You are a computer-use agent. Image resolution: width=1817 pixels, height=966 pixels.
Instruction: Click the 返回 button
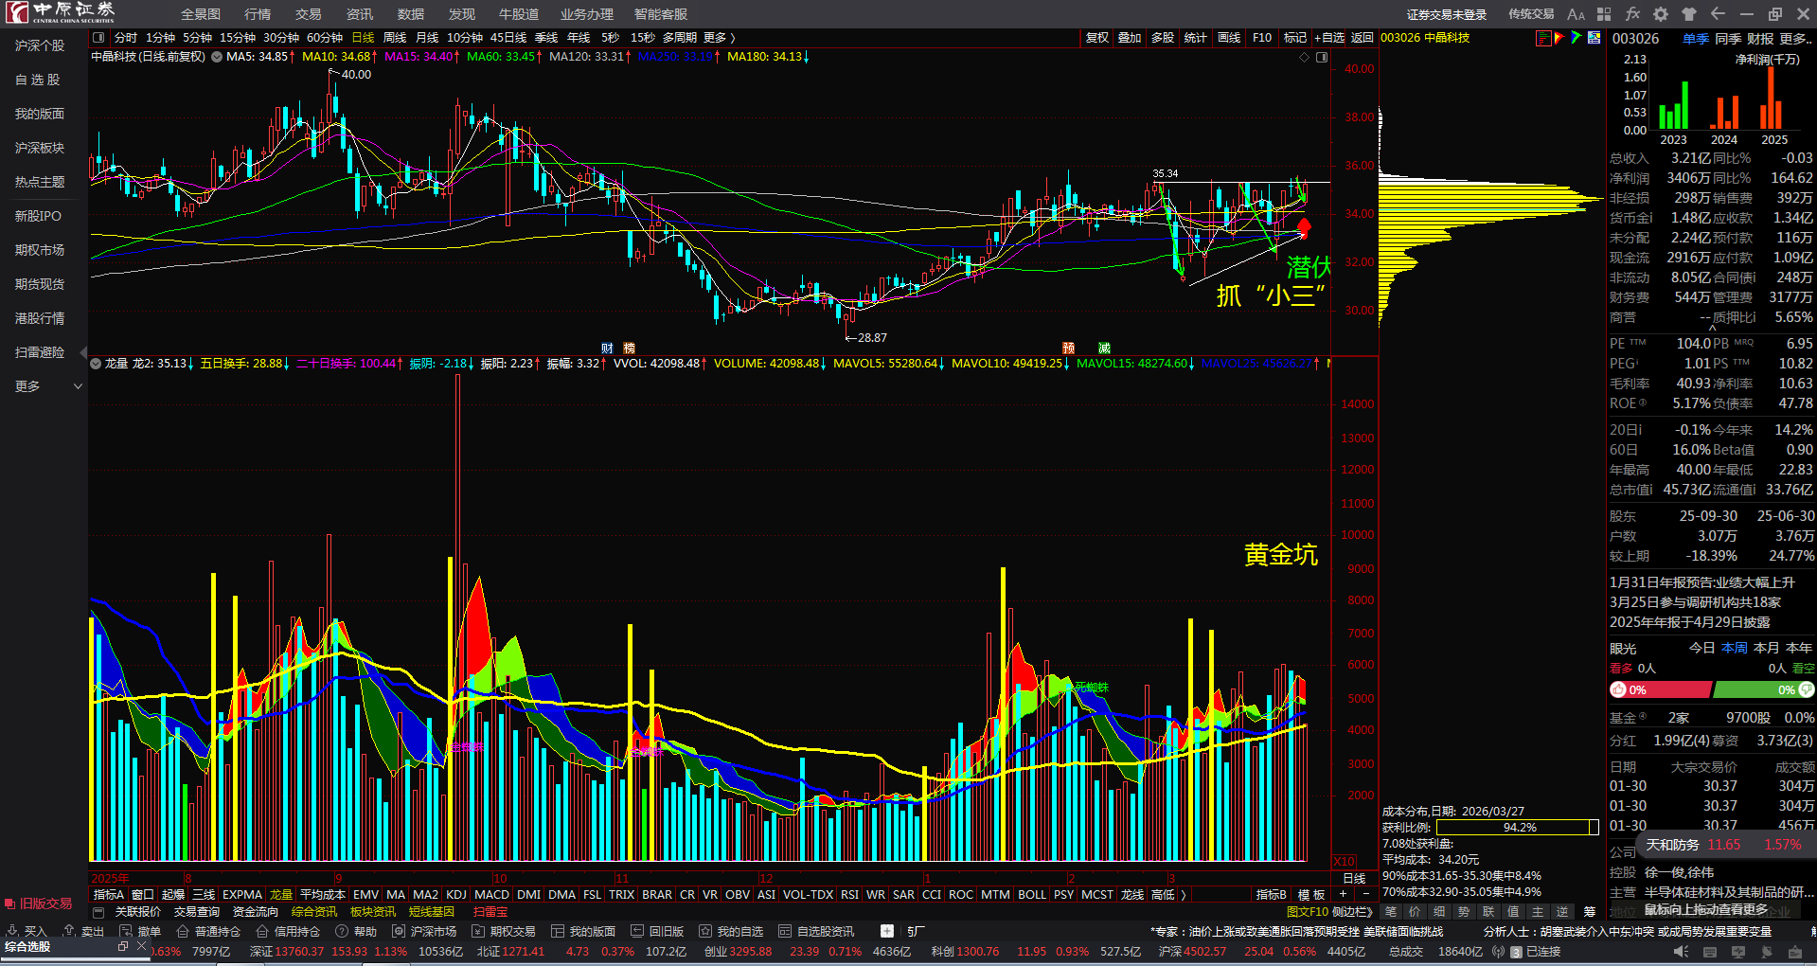1362,38
